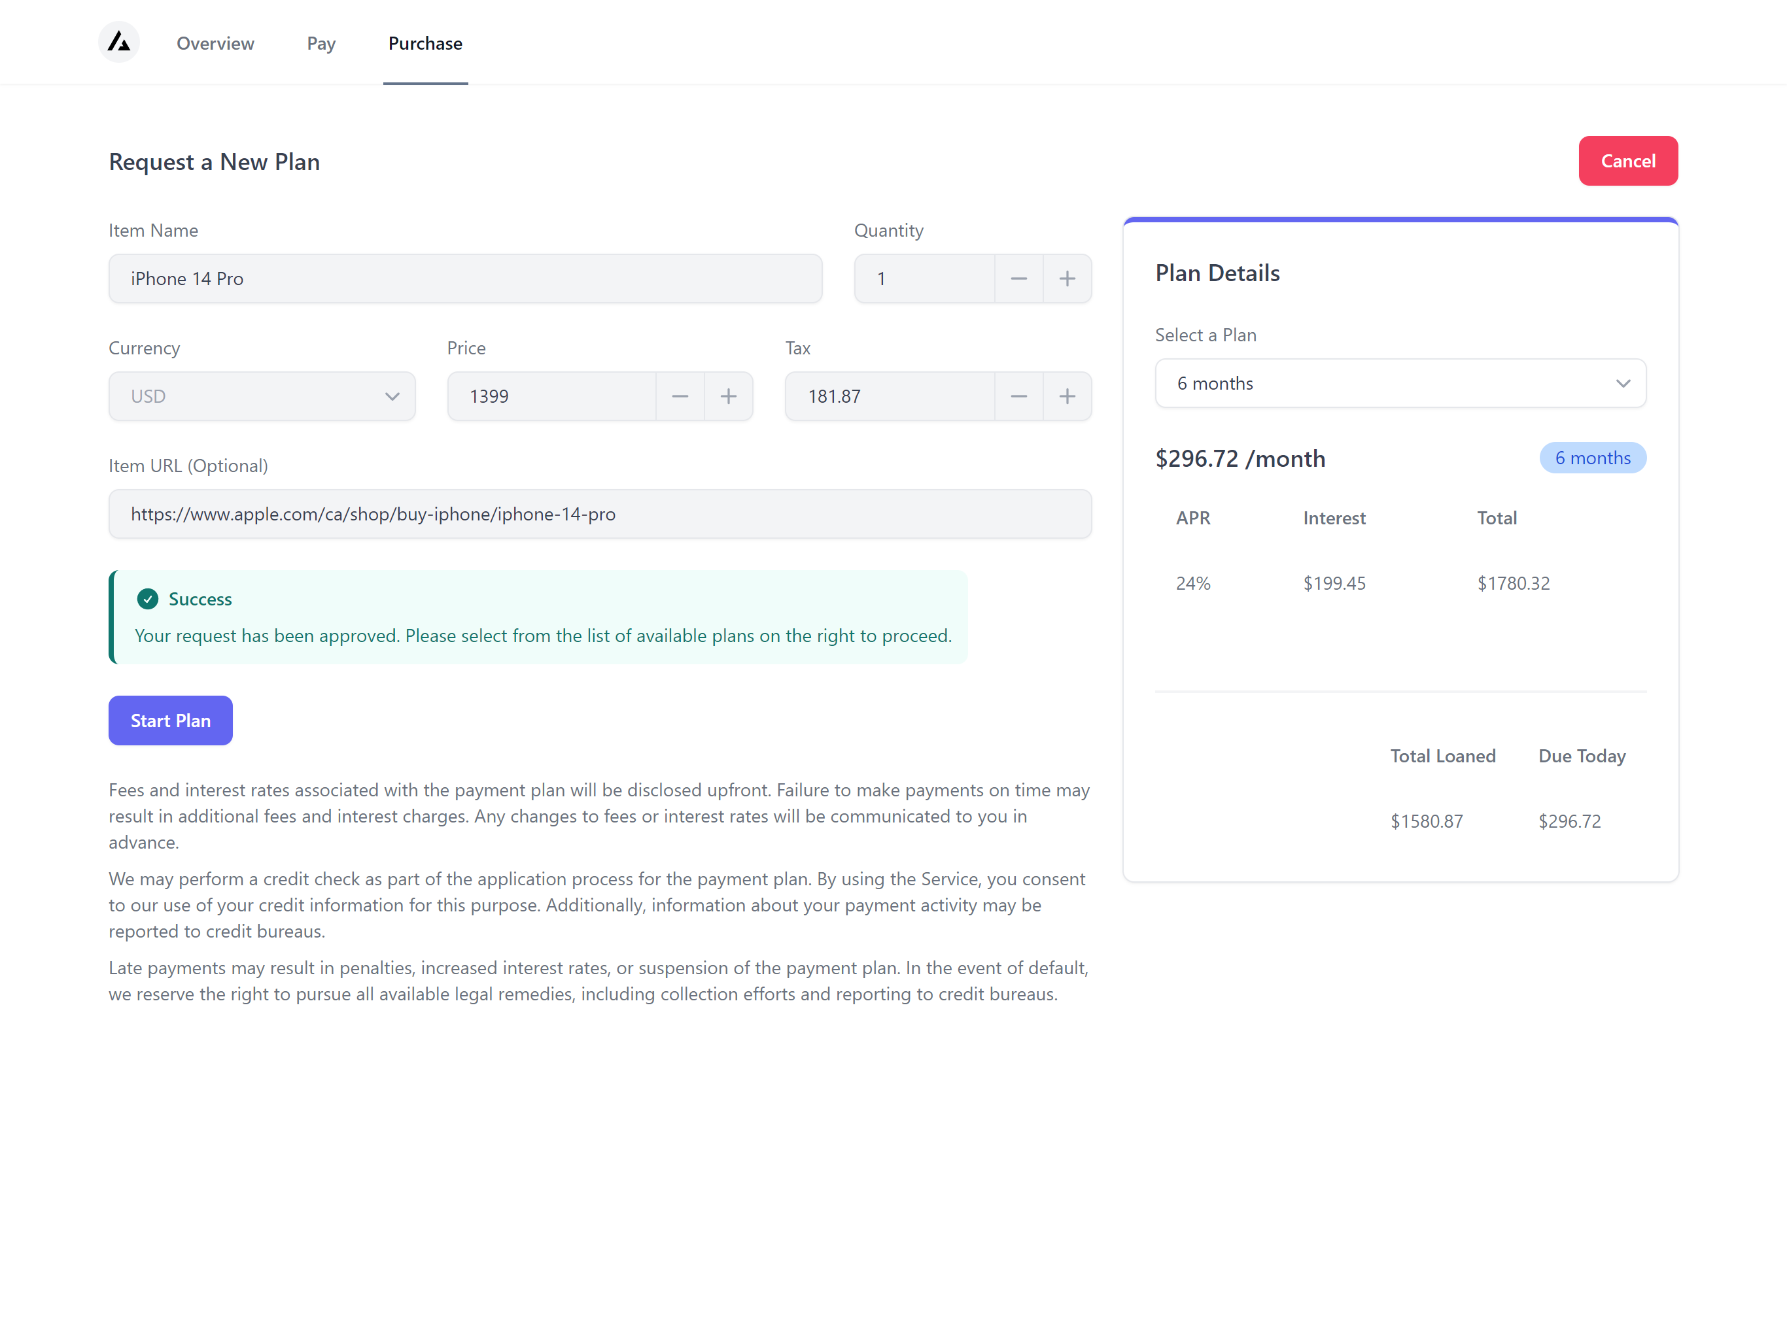The width and height of the screenshot is (1787, 1339).
Task: Increase price using plus icon
Action: tap(728, 396)
